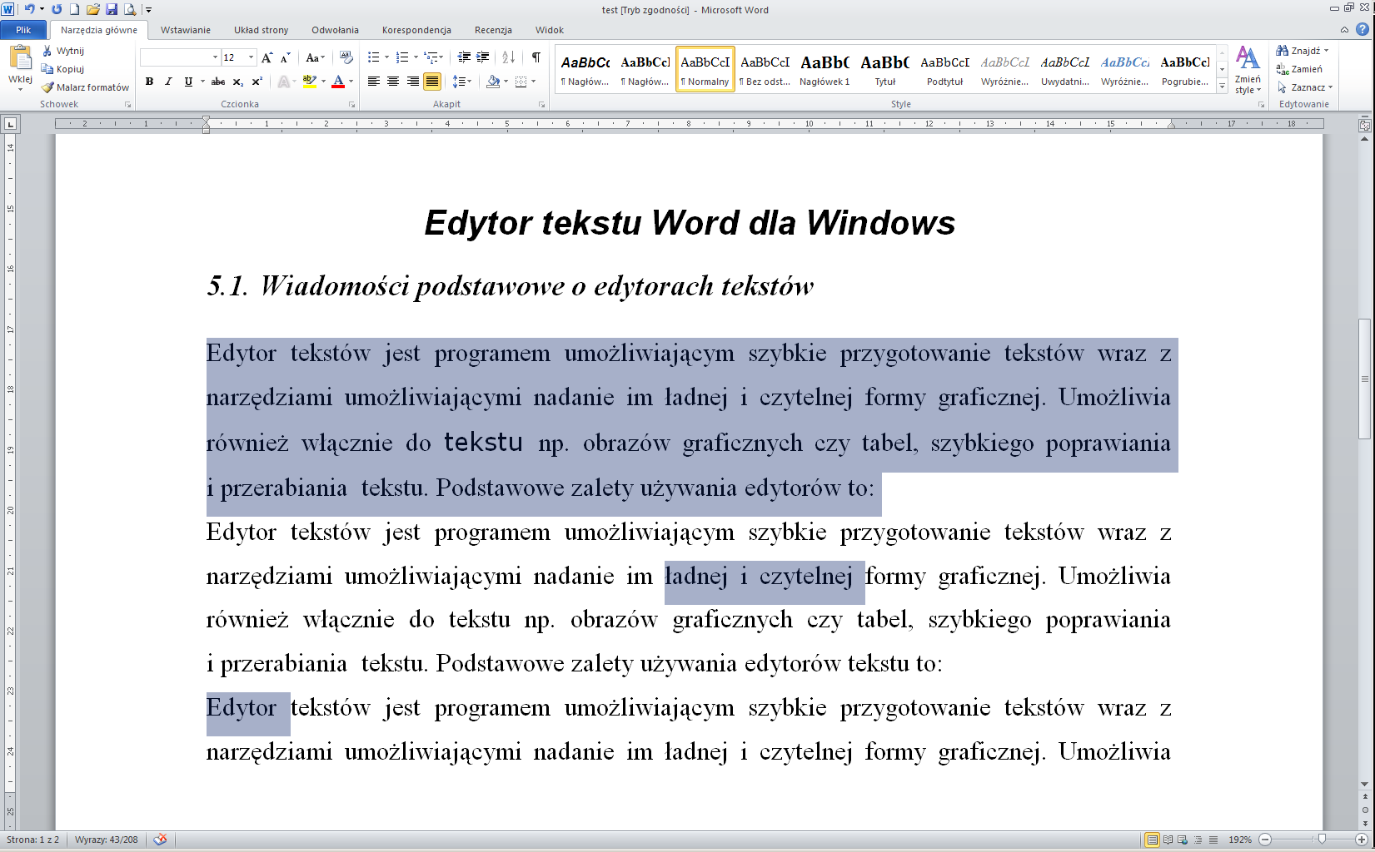Click Zamień to replace text

tap(1300, 69)
